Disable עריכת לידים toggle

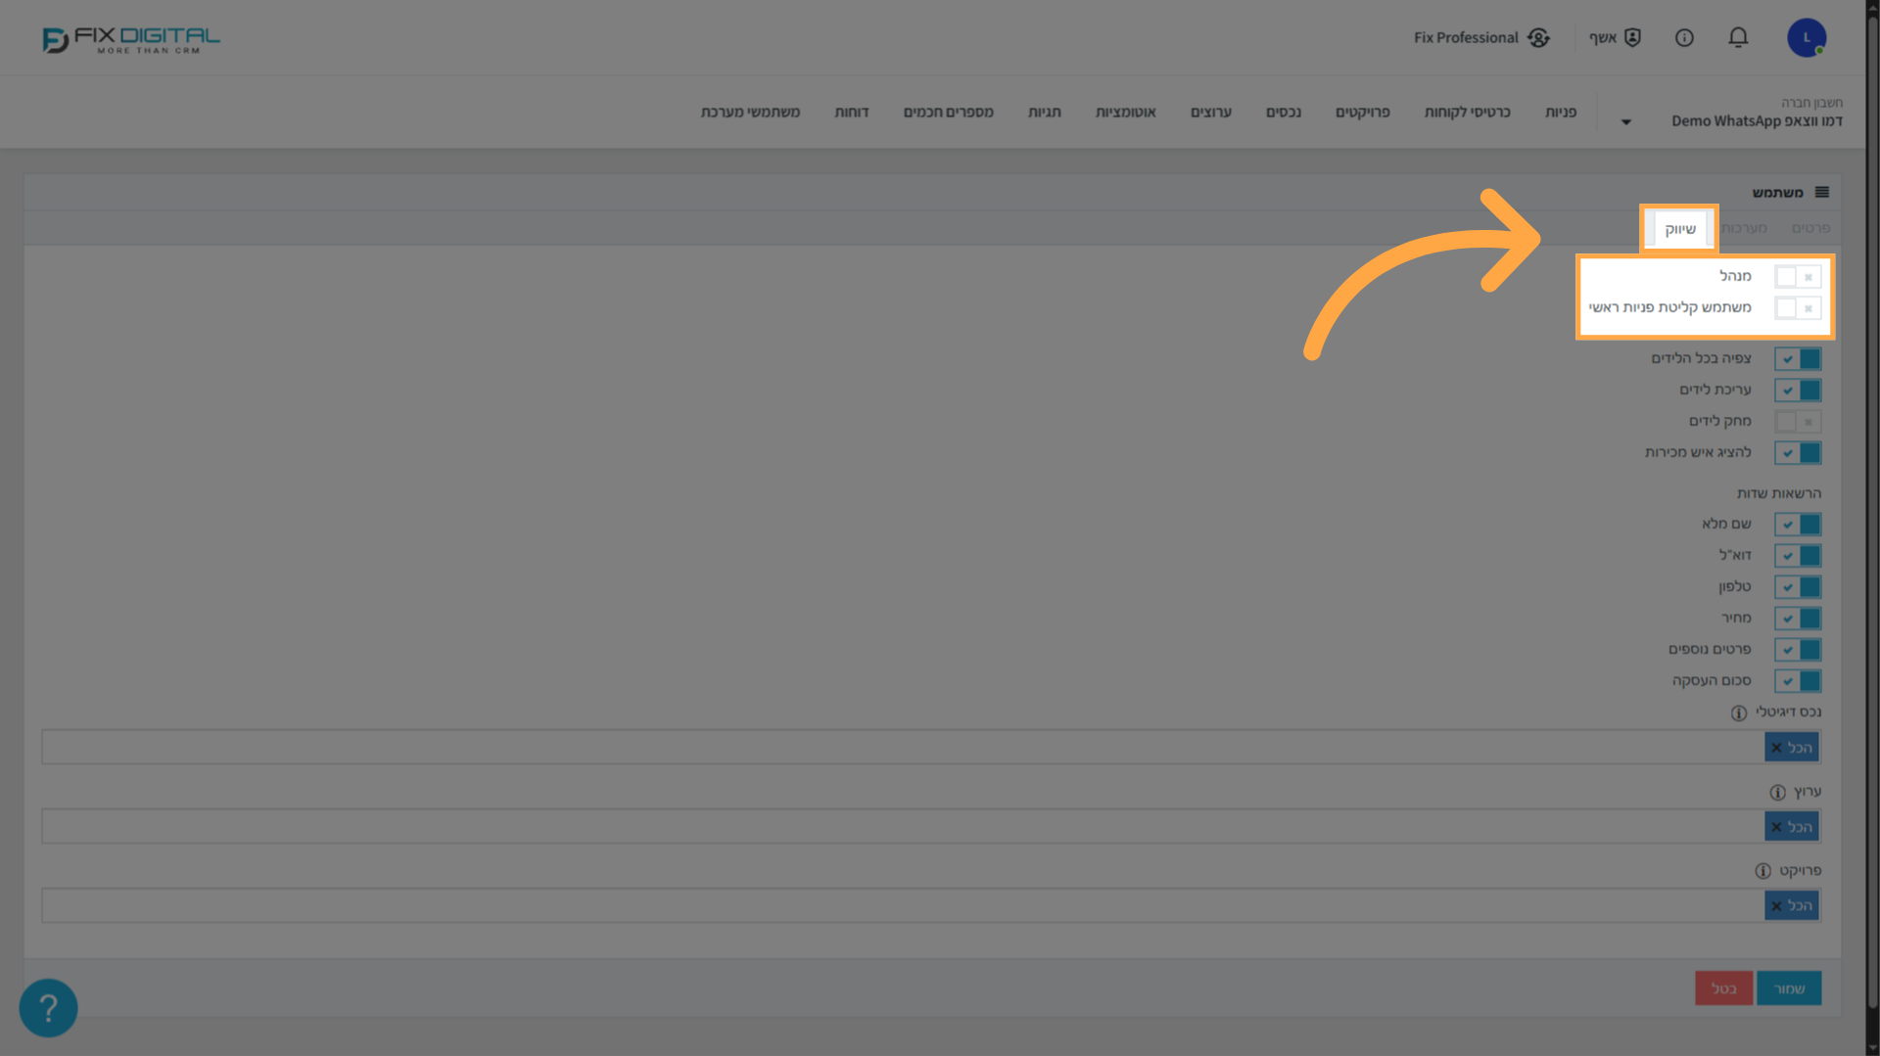pyautogui.click(x=1798, y=390)
